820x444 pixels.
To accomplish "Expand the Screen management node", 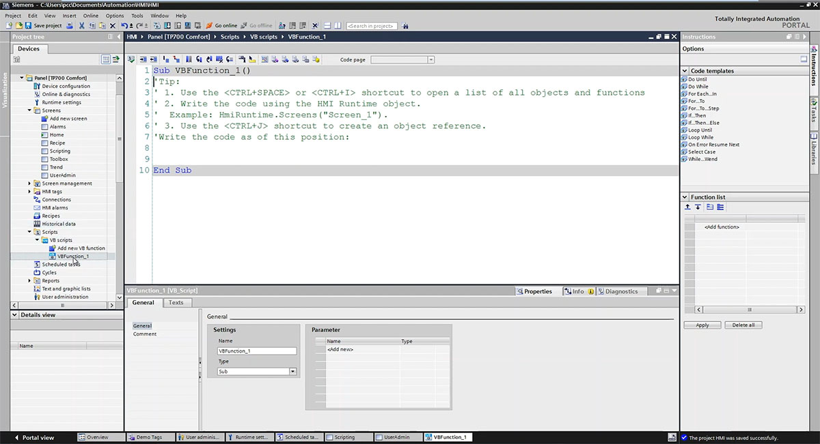I will 29,183.
